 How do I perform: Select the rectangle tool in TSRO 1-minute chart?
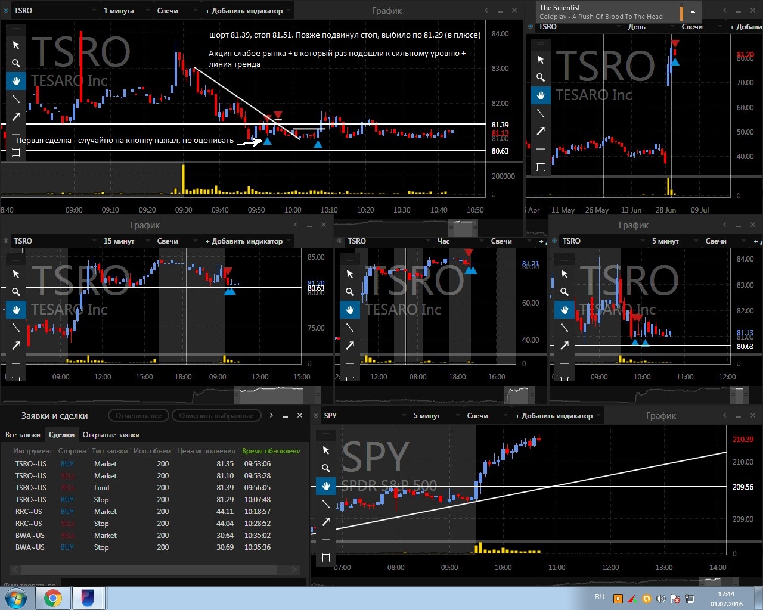tap(16, 152)
